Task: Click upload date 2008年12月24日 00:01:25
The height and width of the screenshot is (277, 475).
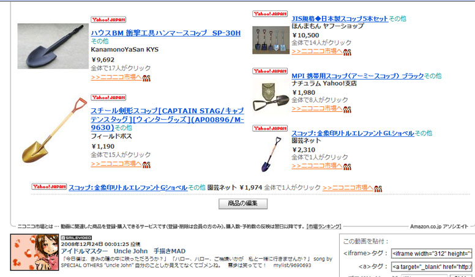Action: (x=95, y=244)
